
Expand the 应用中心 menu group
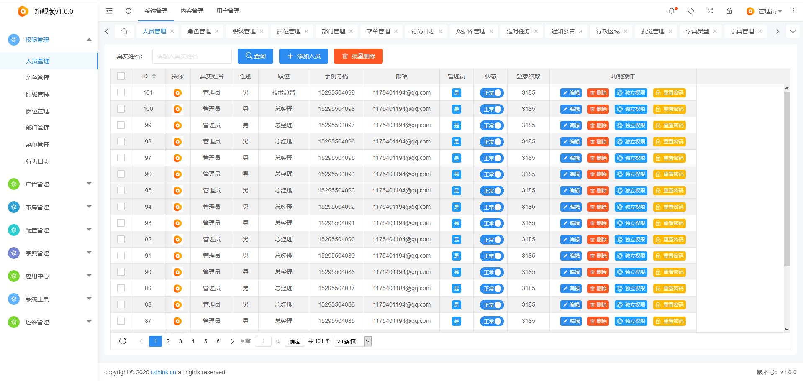pos(89,276)
